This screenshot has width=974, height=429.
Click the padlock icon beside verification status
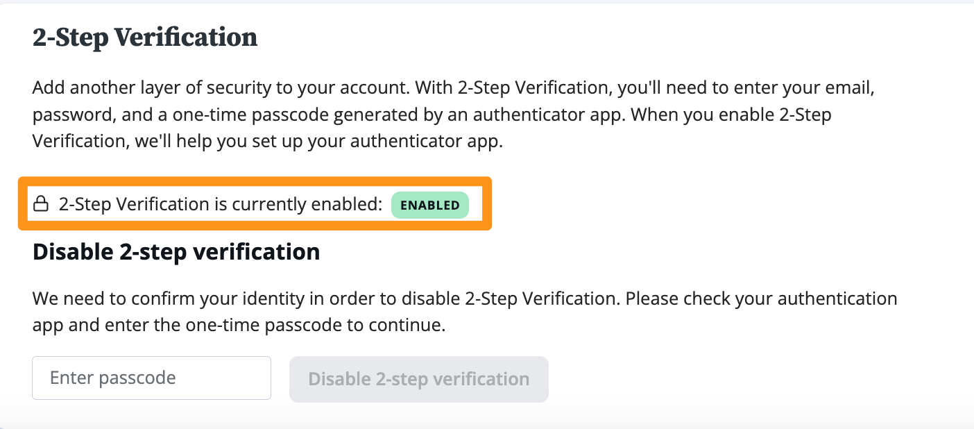[x=41, y=204]
